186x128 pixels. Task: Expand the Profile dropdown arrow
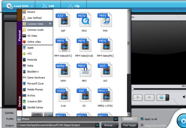116,119
